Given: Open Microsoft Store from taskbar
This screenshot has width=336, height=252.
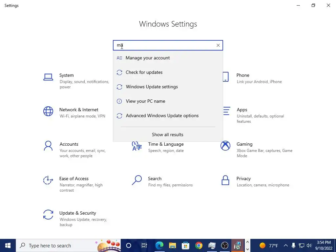Looking at the screenshot, I should click(186, 245).
